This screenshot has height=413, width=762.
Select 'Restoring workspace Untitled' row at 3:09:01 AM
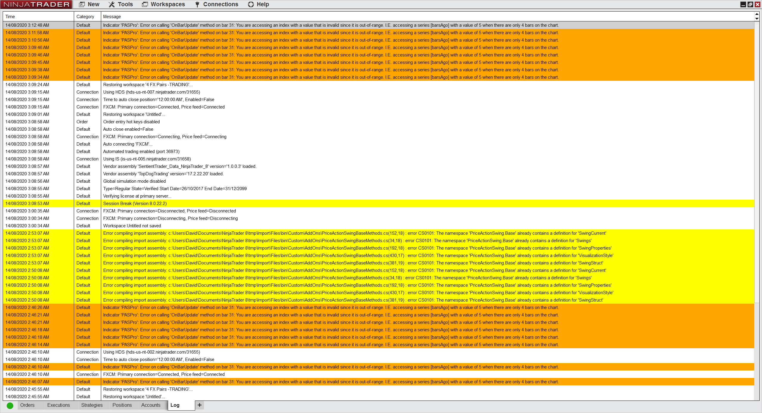379,114
